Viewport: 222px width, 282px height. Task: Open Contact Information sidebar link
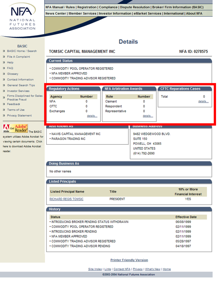tap(20, 79)
